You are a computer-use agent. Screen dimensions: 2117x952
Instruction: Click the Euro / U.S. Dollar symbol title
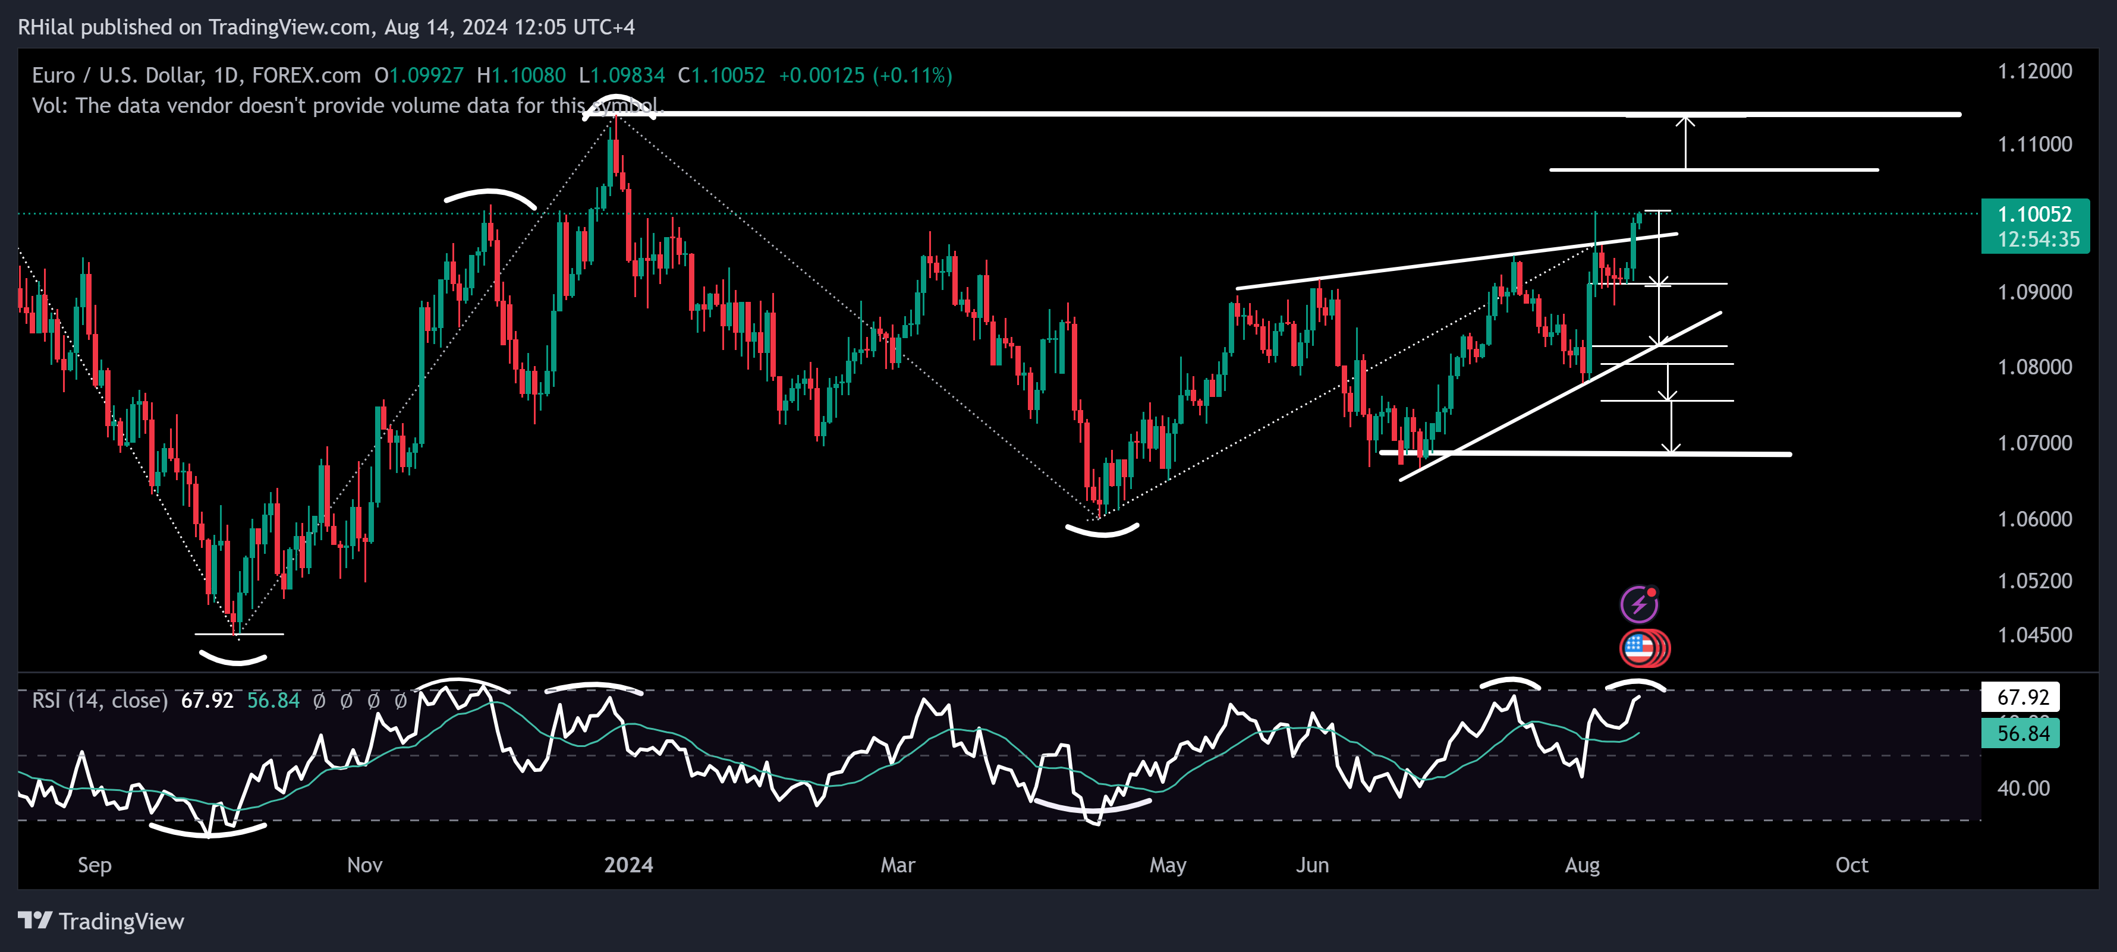(117, 75)
